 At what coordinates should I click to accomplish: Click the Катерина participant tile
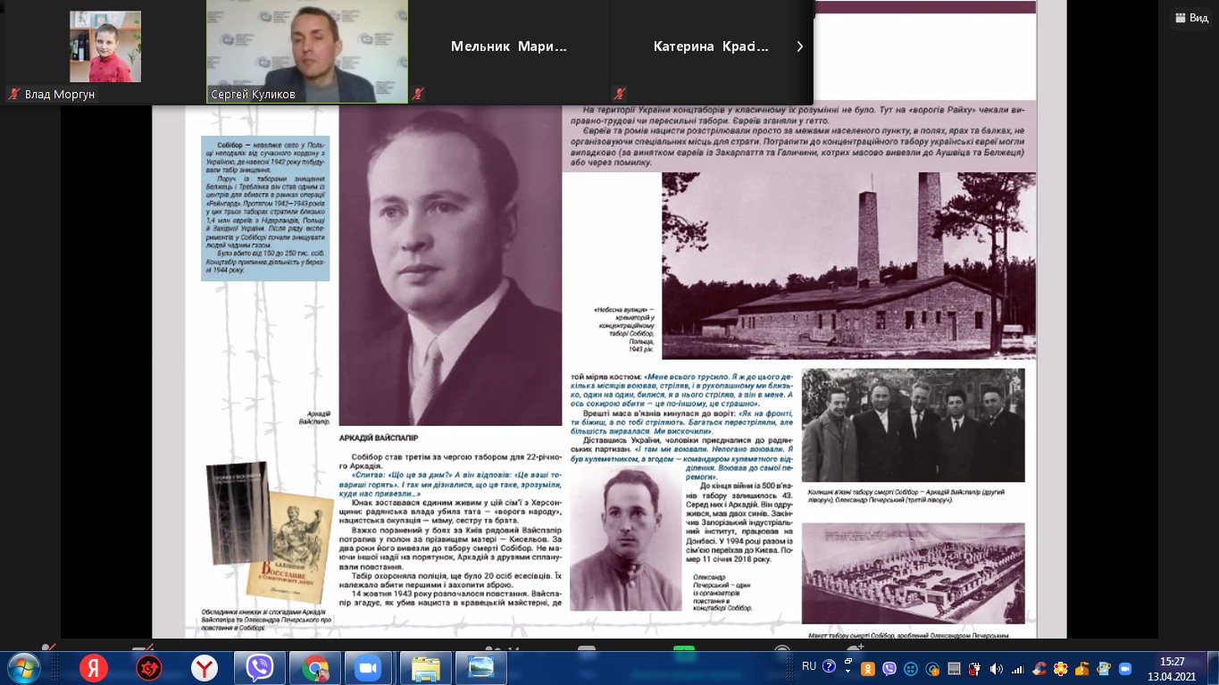(710, 47)
